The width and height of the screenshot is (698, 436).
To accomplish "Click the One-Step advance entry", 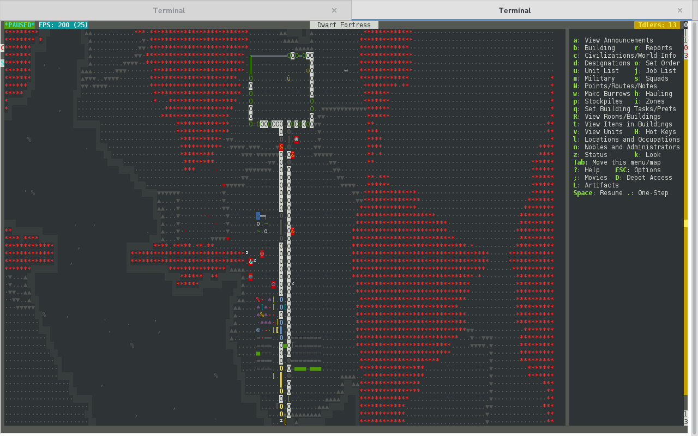I will click(647, 193).
